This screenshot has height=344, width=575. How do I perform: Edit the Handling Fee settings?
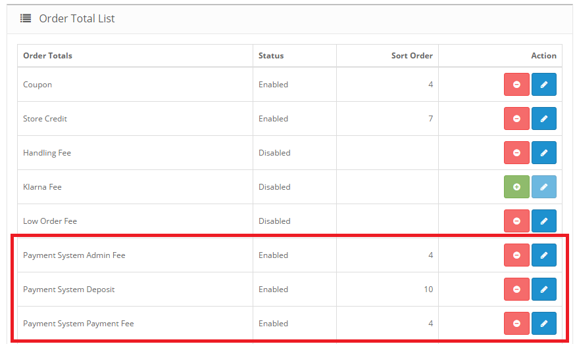tap(543, 153)
